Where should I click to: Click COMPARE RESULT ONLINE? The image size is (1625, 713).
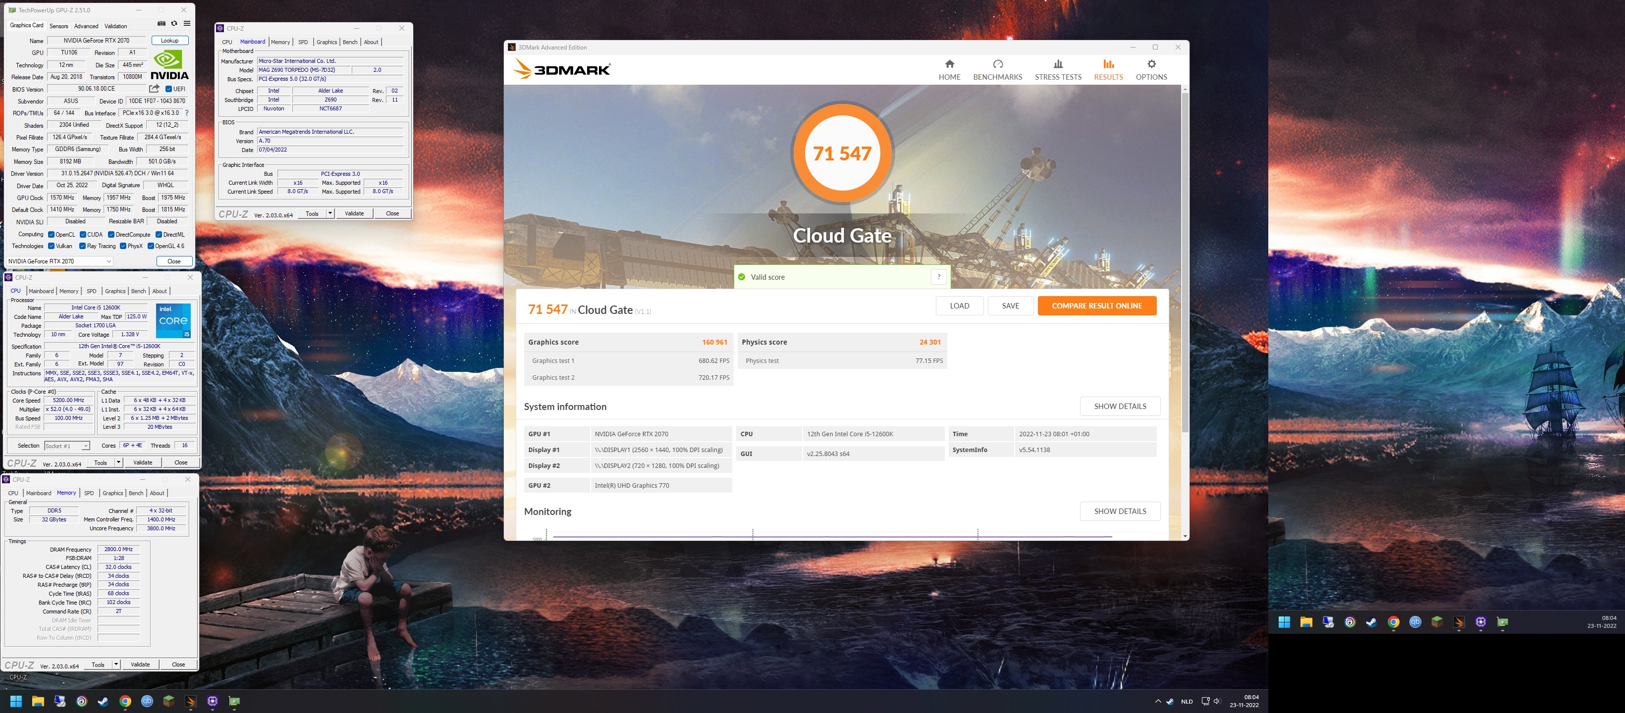point(1097,306)
